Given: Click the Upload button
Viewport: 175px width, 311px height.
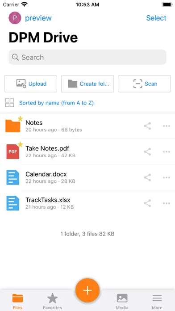Looking at the screenshot, I should (31, 84).
